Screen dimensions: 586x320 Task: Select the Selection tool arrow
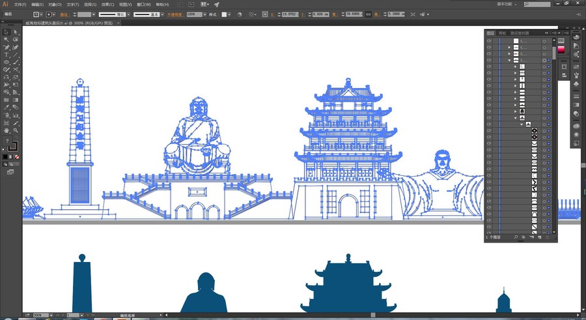pyautogui.click(x=7, y=32)
